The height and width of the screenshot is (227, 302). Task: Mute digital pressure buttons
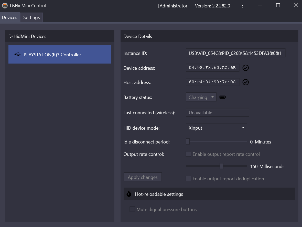132,209
